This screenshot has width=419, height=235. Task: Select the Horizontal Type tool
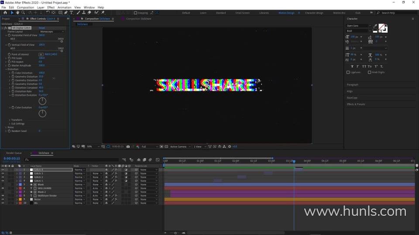[71, 13]
